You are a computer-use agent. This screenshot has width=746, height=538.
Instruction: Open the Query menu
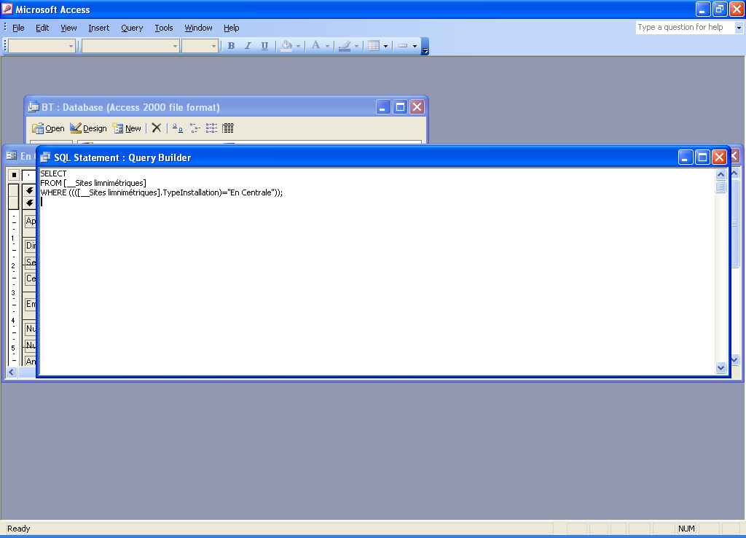132,28
